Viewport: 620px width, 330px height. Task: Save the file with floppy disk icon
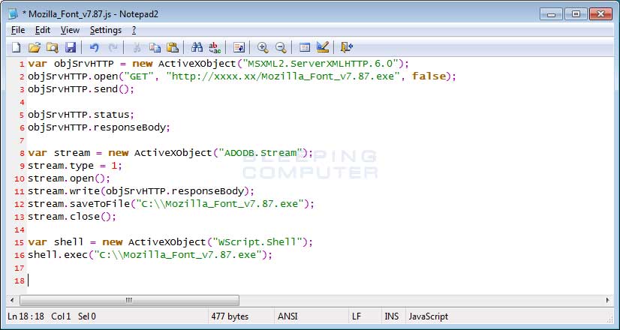tap(71, 47)
